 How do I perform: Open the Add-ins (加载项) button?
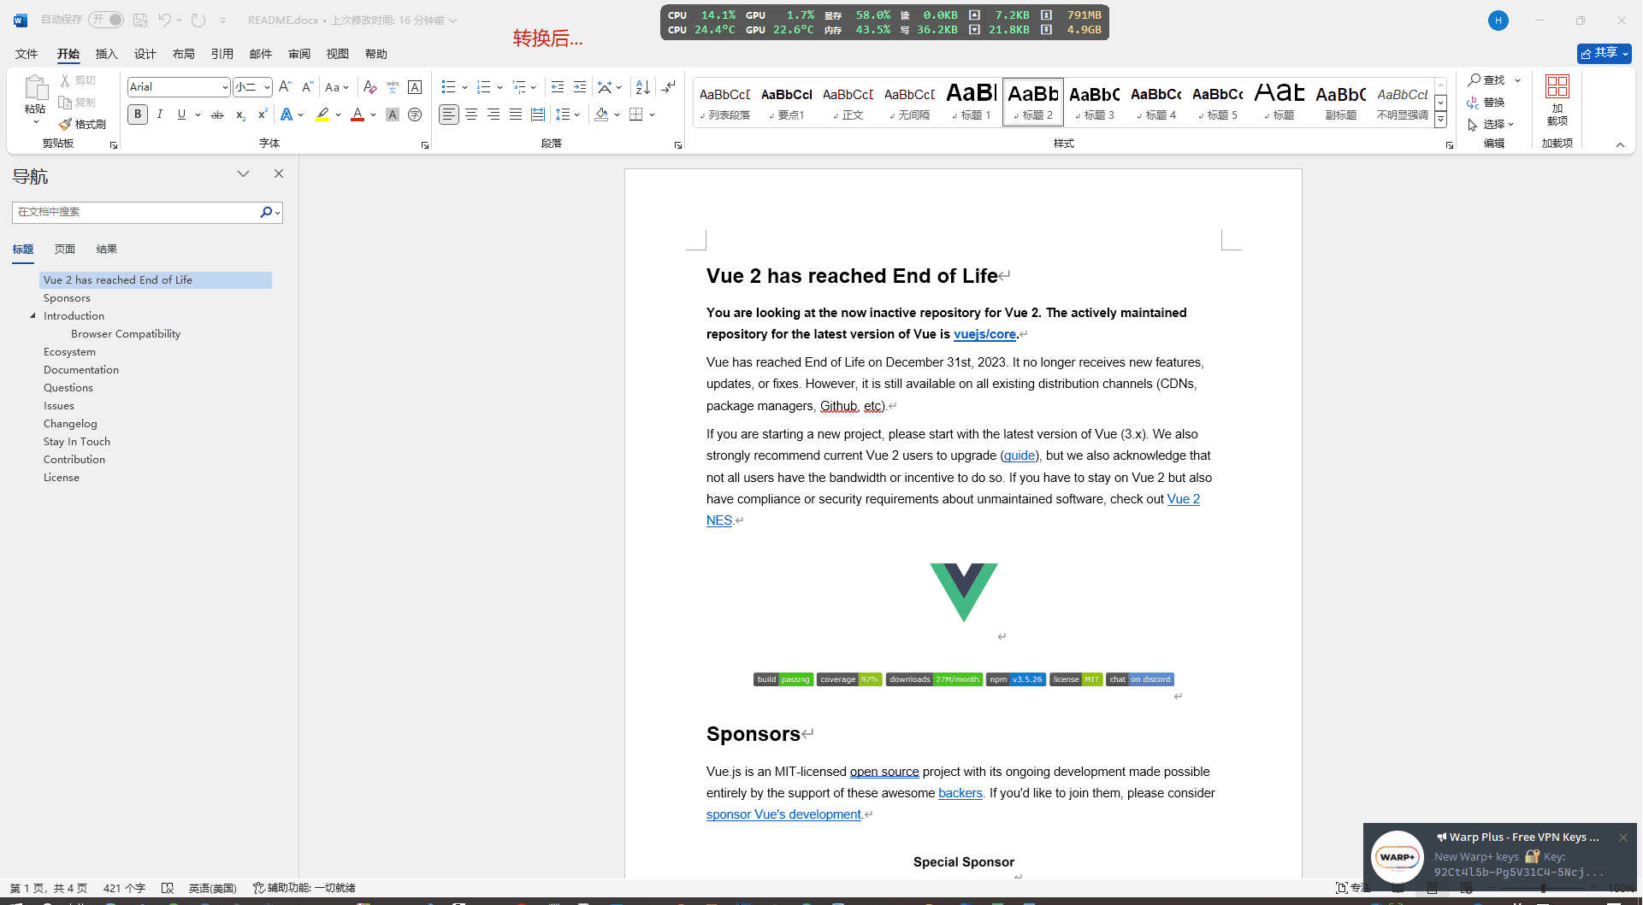[1557, 101]
